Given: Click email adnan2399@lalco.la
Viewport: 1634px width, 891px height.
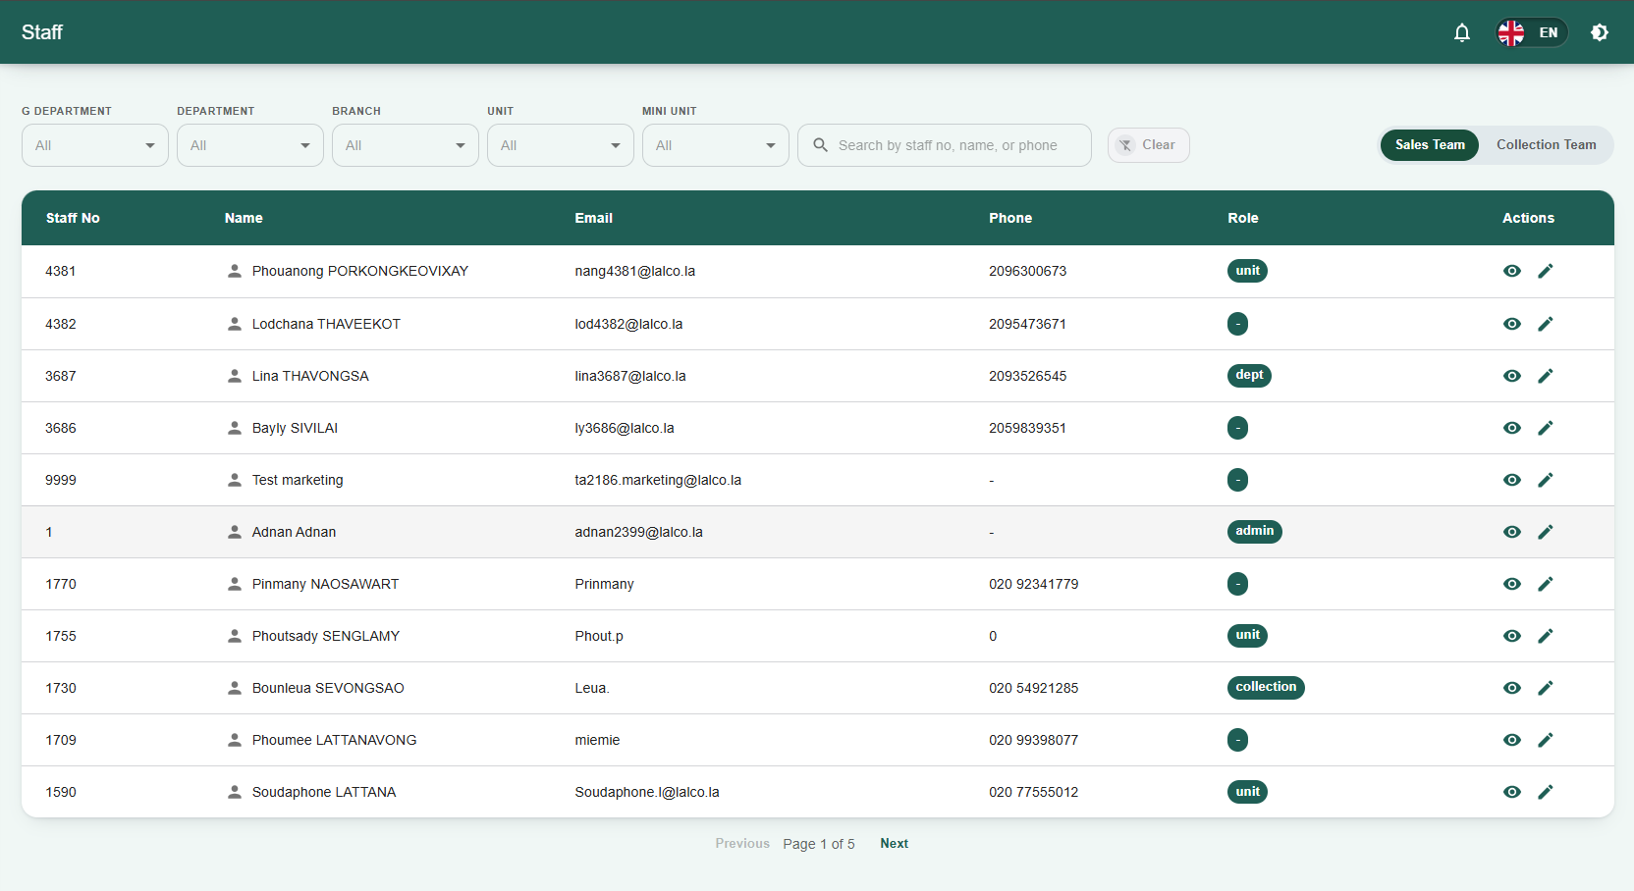Looking at the screenshot, I should point(638,532).
